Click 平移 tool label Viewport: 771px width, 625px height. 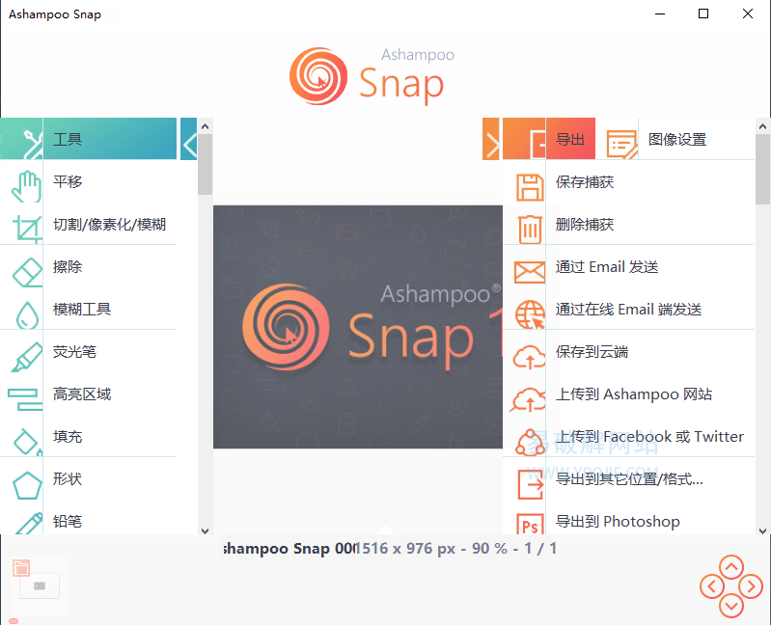coord(68,181)
